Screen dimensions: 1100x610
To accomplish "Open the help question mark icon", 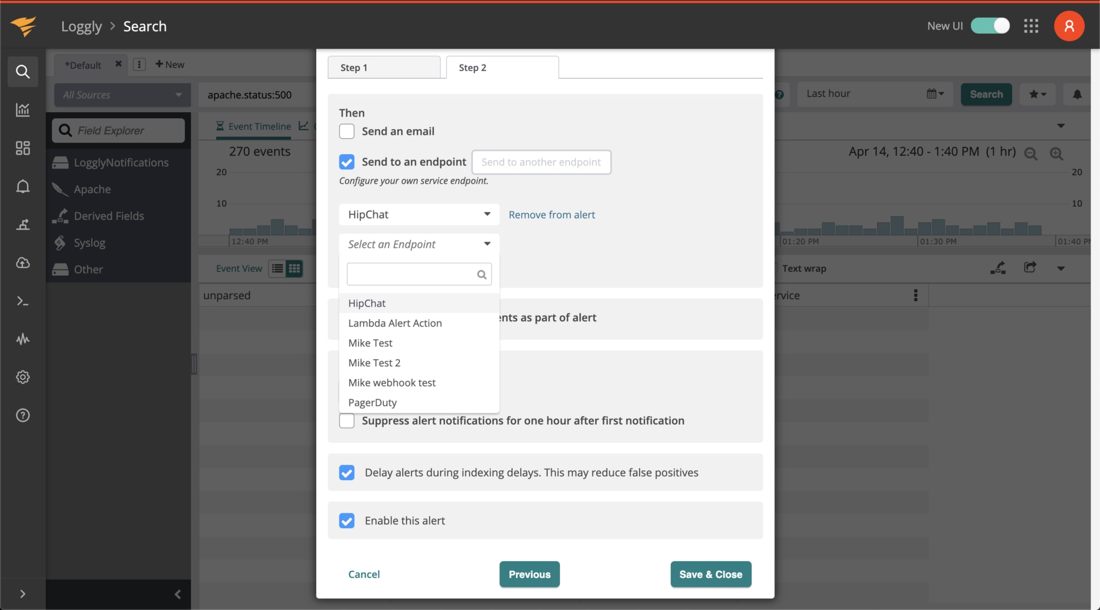I will (23, 415).
